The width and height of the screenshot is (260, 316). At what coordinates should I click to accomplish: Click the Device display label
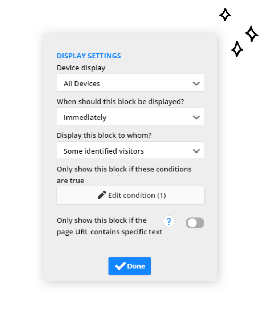81,68
